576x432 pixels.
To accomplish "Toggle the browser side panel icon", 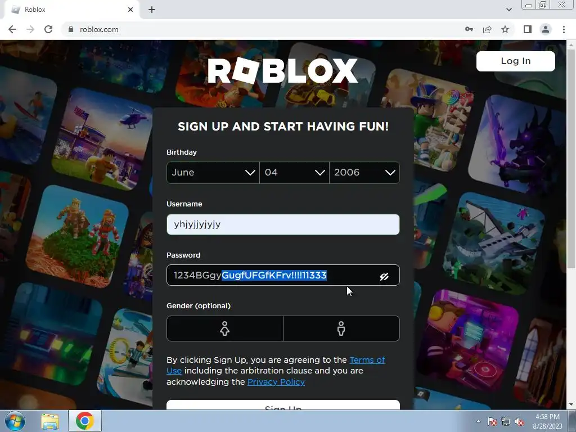I will tap(528, 29).
